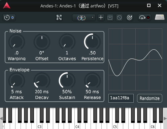Open the preset dropdown showing (无)
167x129 pixels.
click(x=84, y=18)
